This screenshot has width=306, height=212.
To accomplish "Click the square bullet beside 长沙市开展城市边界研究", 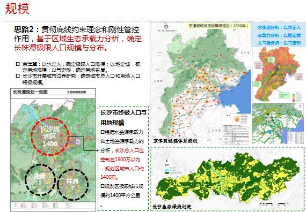I will pos(18,75).
